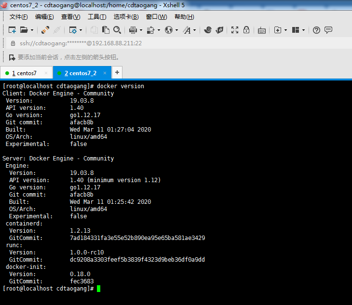Click the containerd version '1.2.13'
Image resolution: width=352 pixels, height=305 pixels.
pyautogui.click(x=80, y=231)
